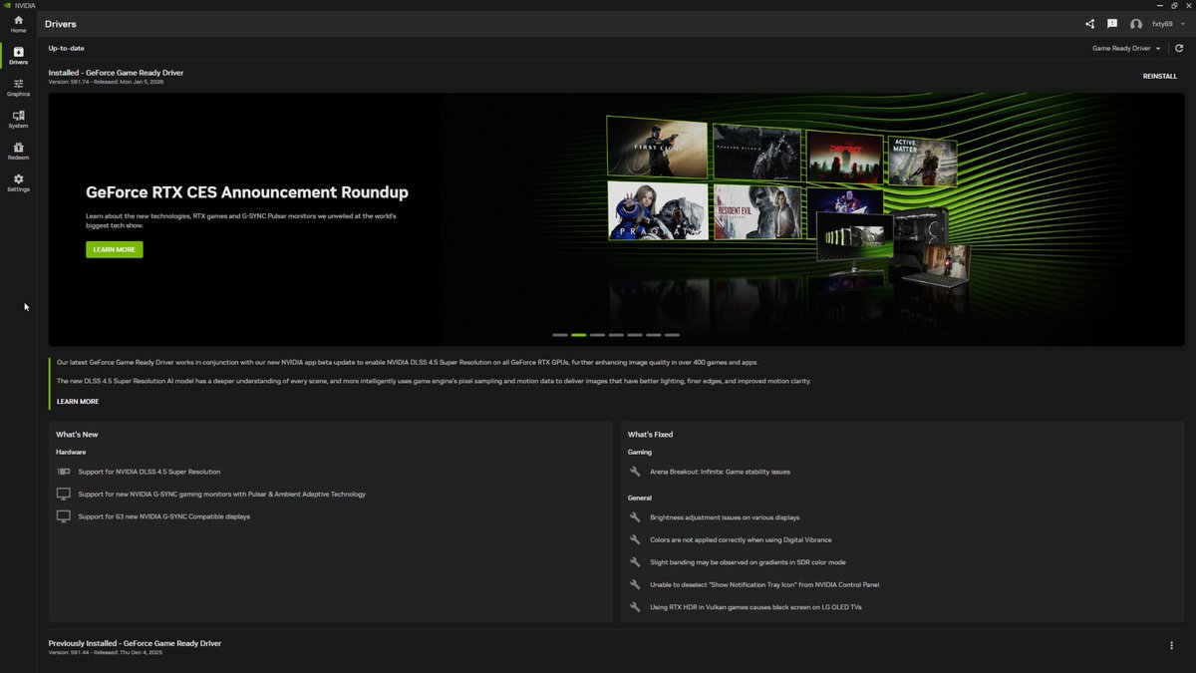
Task: Refresh driver updates with reload icon
Action: [1179, 48]
